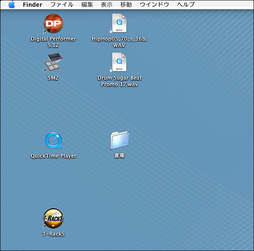Click the '倉庫' folder name
This screenshot has width=254, height=251.
(119, 156)
